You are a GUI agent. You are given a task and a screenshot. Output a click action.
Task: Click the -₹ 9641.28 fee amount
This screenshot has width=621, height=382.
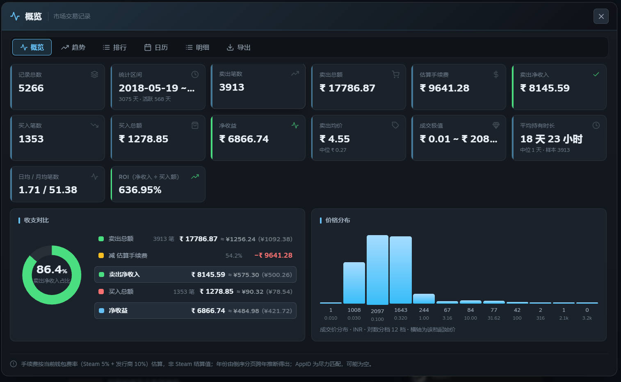coord(274,255)
